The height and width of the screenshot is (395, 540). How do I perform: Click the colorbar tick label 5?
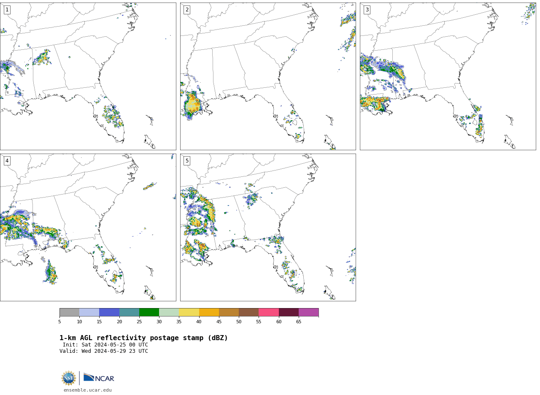click(x=59, y=322)
